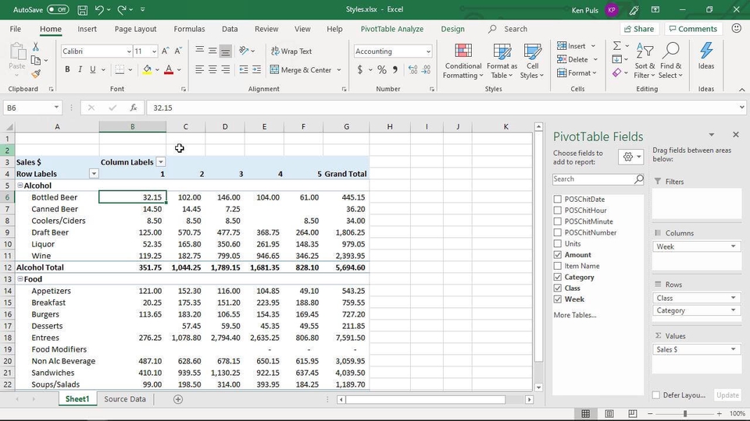The image size is (750, 421).
Task: Check the Units field checkbox
Action: 557,244
